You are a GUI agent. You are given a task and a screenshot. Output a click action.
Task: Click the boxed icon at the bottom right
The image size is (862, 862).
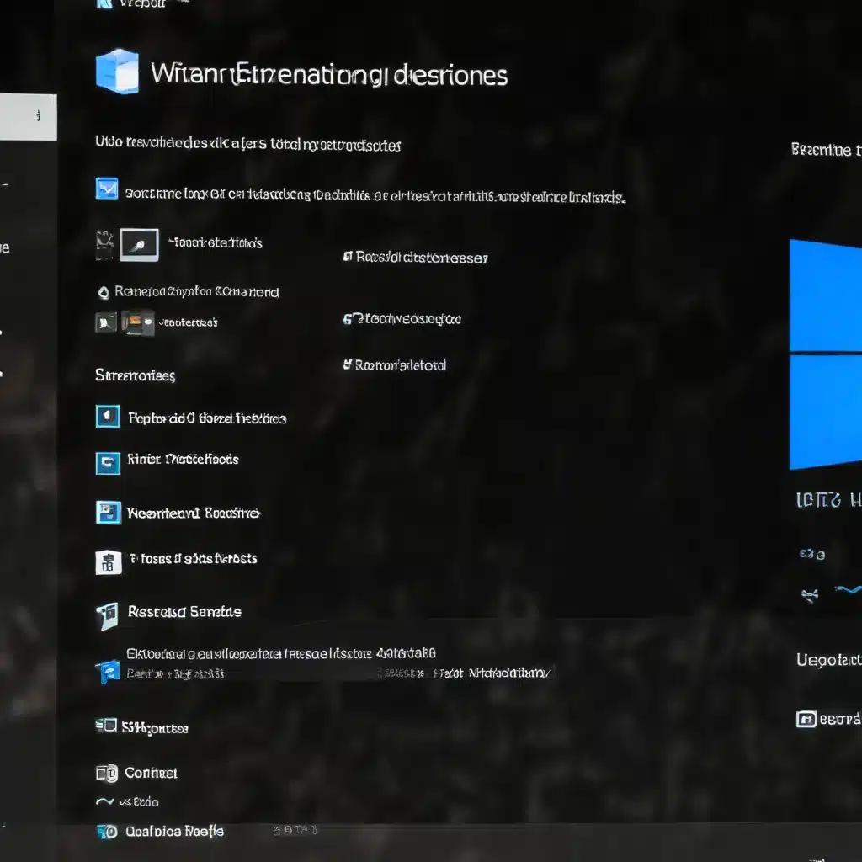[x=806, y=719]
